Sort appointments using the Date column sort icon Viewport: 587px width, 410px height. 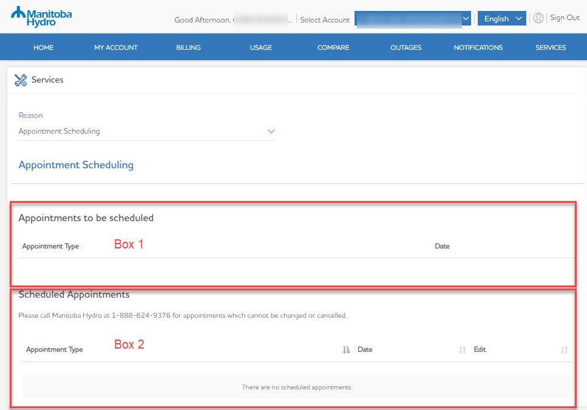(346, 349)
